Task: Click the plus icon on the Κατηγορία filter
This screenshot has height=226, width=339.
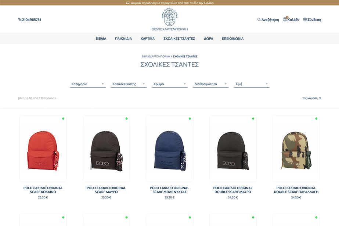Action: (x=103, y=84)
